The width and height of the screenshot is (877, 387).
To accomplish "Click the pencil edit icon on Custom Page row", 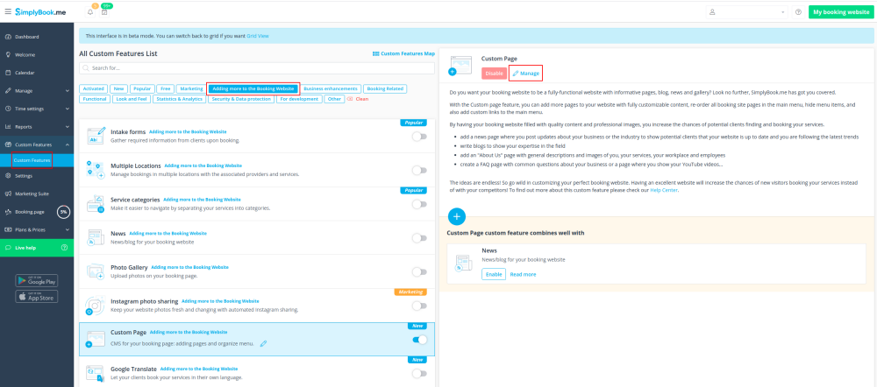I will tap(263, 343).
